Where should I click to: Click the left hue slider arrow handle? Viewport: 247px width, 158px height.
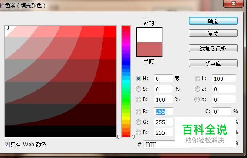click(x=119, y=137)
